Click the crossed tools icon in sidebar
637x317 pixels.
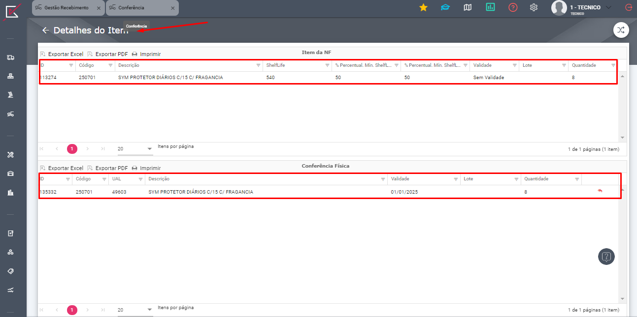(x=10, y=155)
